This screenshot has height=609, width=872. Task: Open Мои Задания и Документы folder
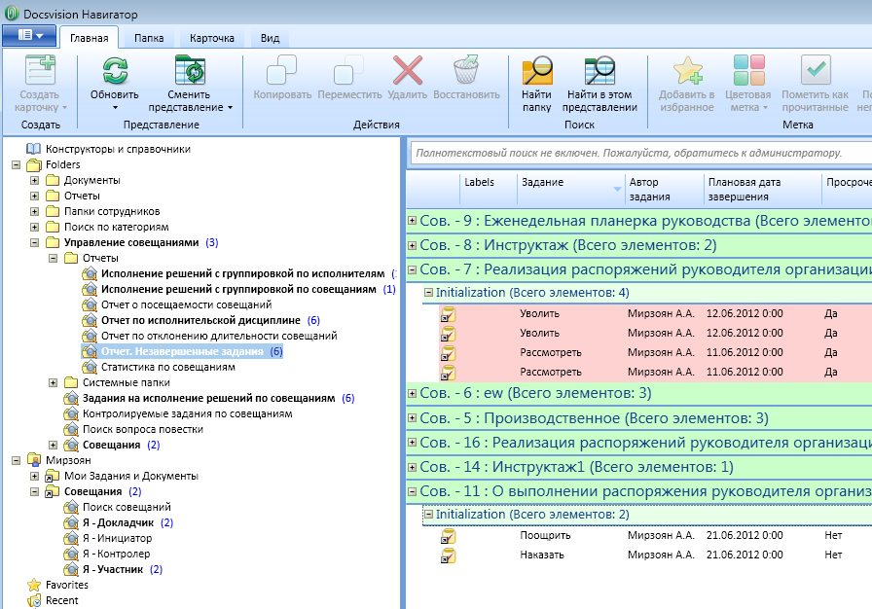point(131,476)
